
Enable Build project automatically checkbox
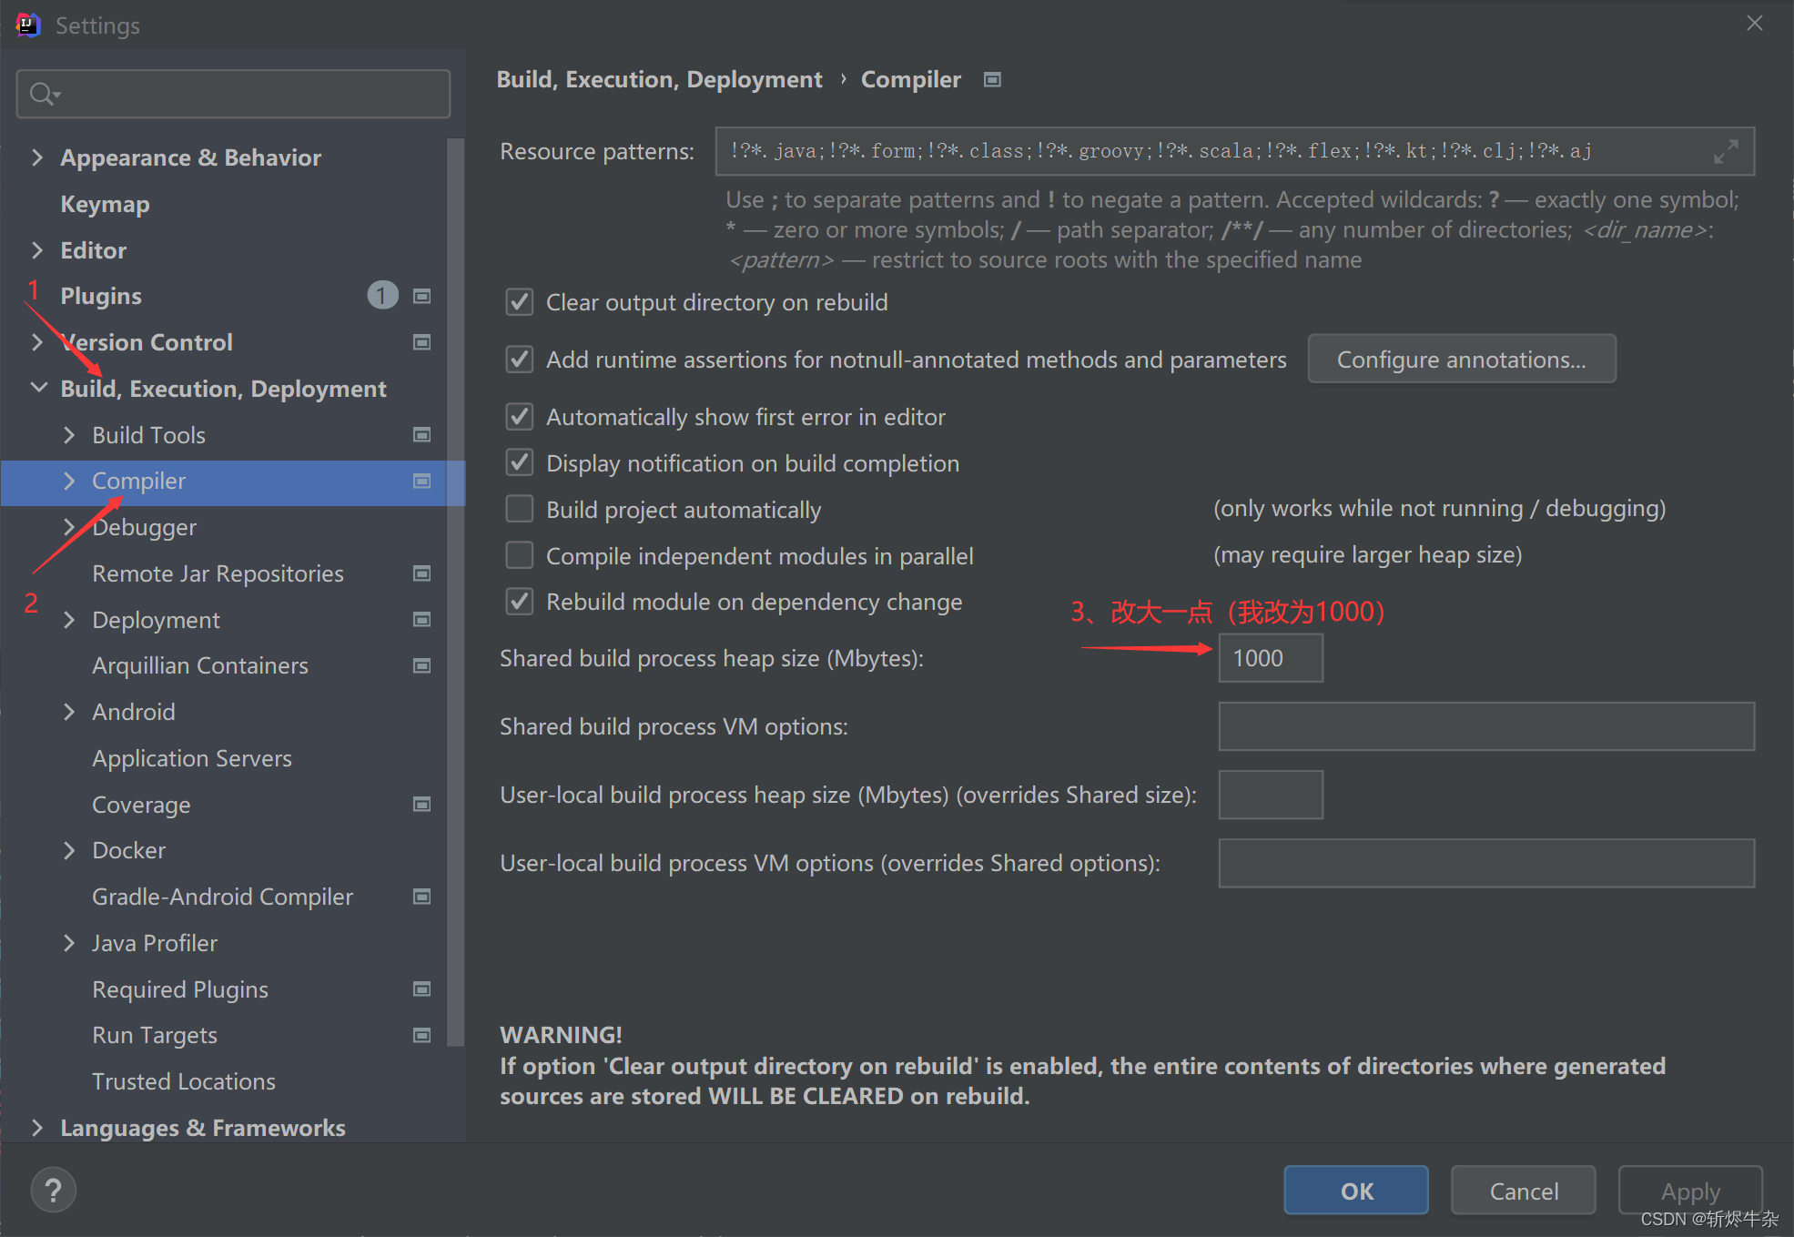[x=520, y=509]
